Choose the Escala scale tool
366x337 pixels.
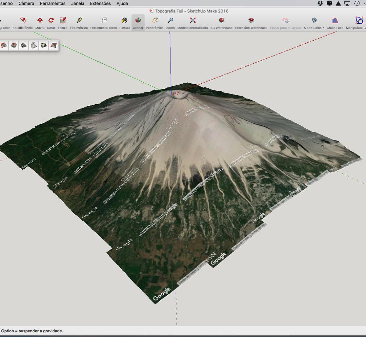[63, 21]
